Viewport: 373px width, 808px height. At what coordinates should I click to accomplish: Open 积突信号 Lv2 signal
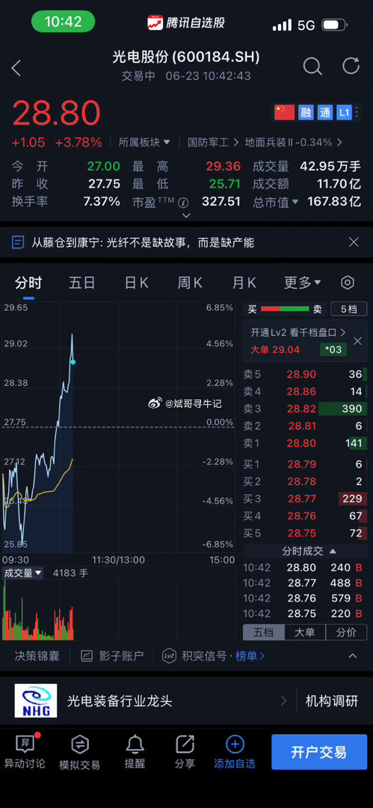pos(195,656)
